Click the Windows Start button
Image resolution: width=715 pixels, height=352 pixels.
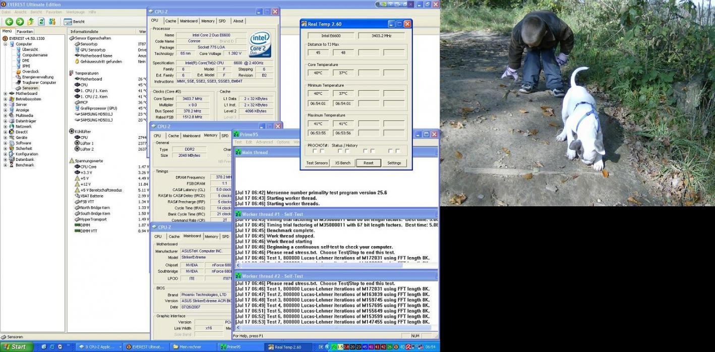[x=17, y=347]
